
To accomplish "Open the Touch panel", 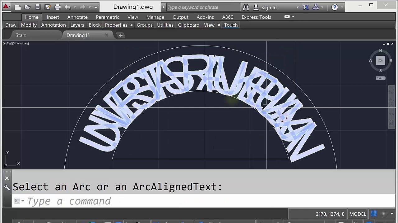I will click(231, 25).
